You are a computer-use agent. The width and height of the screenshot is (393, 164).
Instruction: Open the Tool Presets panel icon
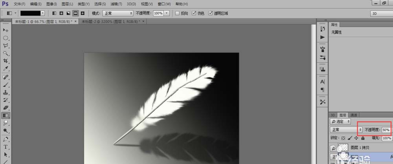click(322, 102)
